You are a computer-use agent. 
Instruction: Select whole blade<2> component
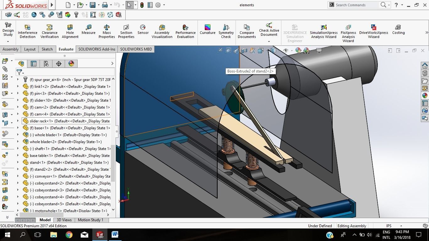point(62,142)
